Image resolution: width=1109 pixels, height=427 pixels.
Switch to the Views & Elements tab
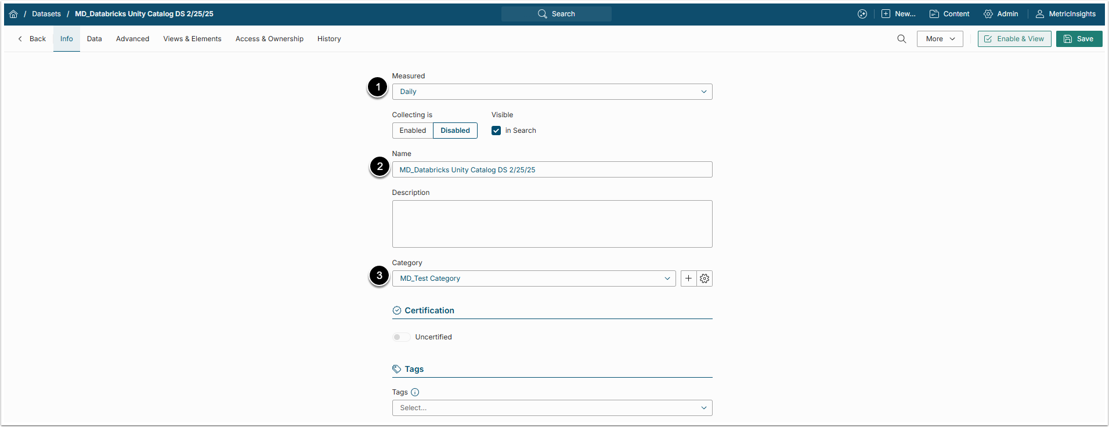tap(192, 39)
